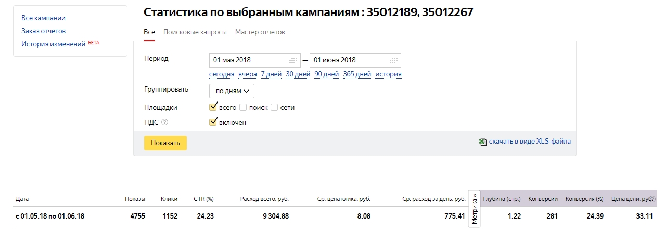Switch to the 'Поисковые запросы' tab
Image resolution: width=665 pixels, height=243 pixels.
pyautogui.click(x=195, y=32)
